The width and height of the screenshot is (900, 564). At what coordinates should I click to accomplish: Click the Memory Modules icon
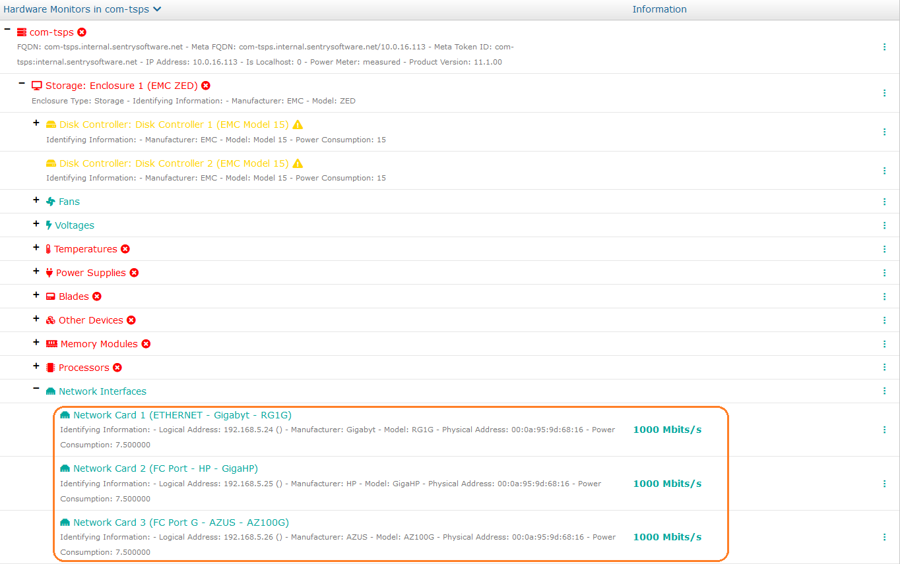51,344
